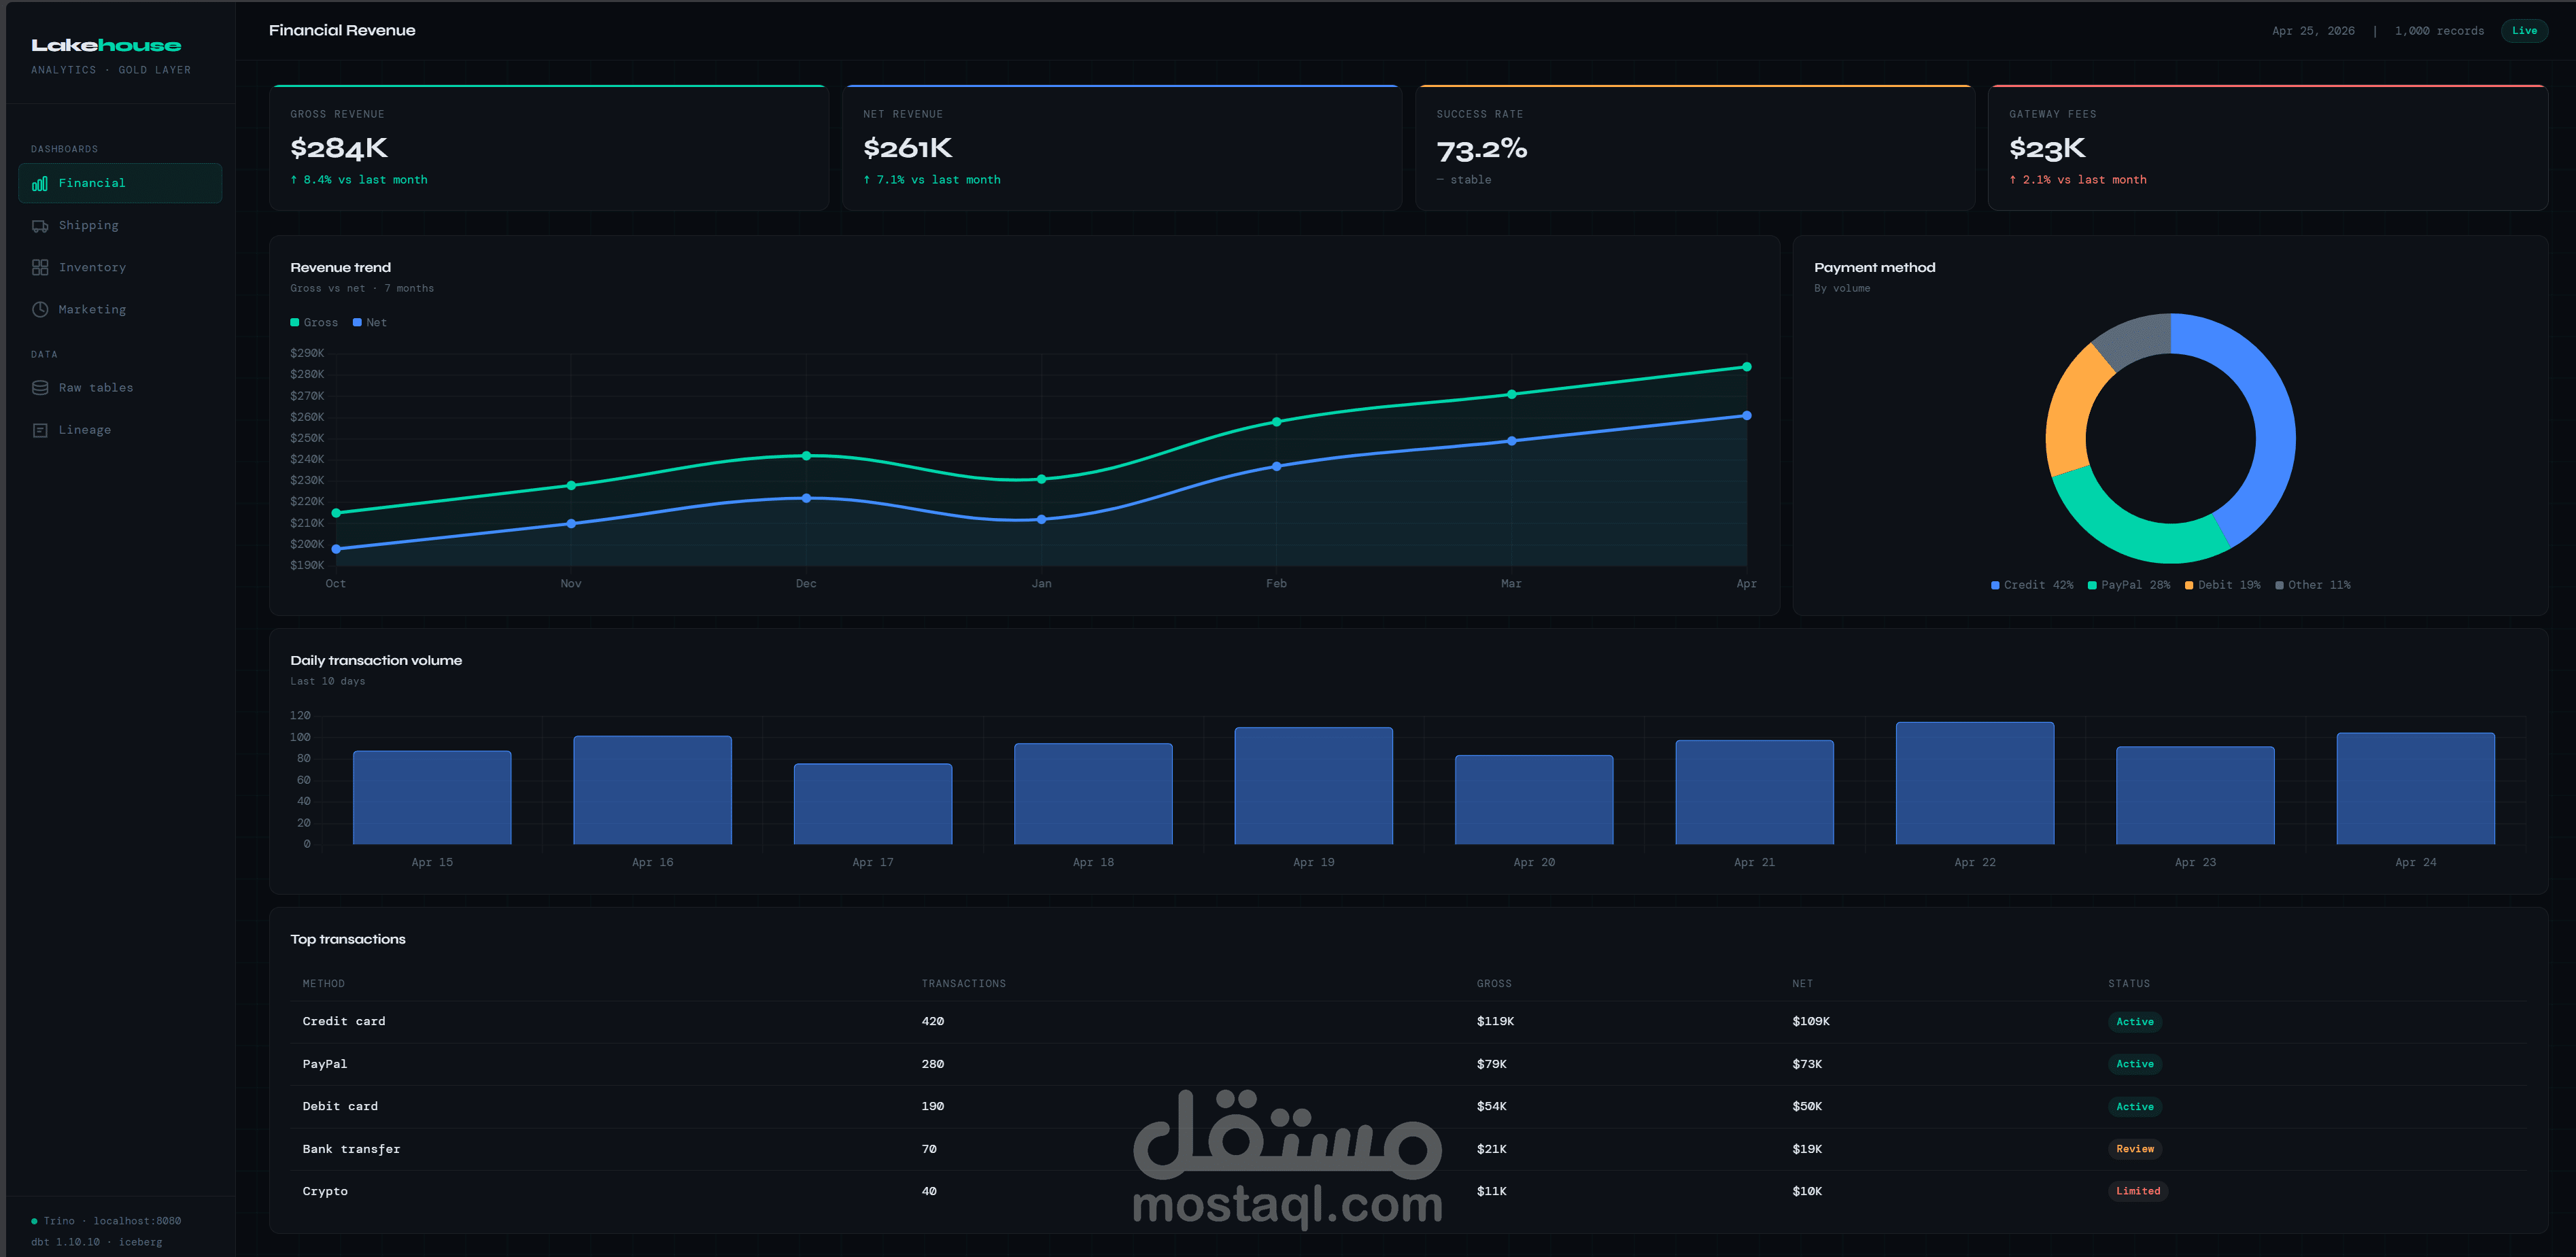The width and height of the screenshot is (2576, 1257).
Task: Click the Credit 42% legend swatch
Action: coord(1995,585)
